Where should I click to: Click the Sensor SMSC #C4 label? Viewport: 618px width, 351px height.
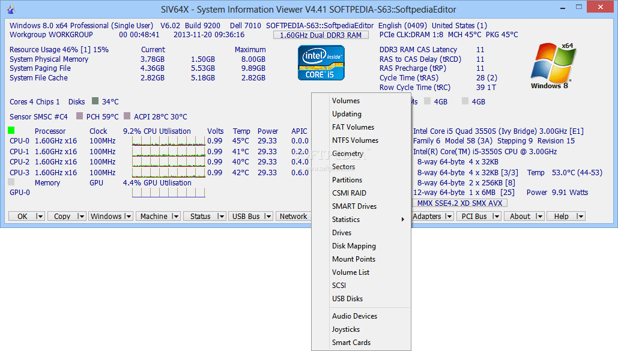click(38, 116)
